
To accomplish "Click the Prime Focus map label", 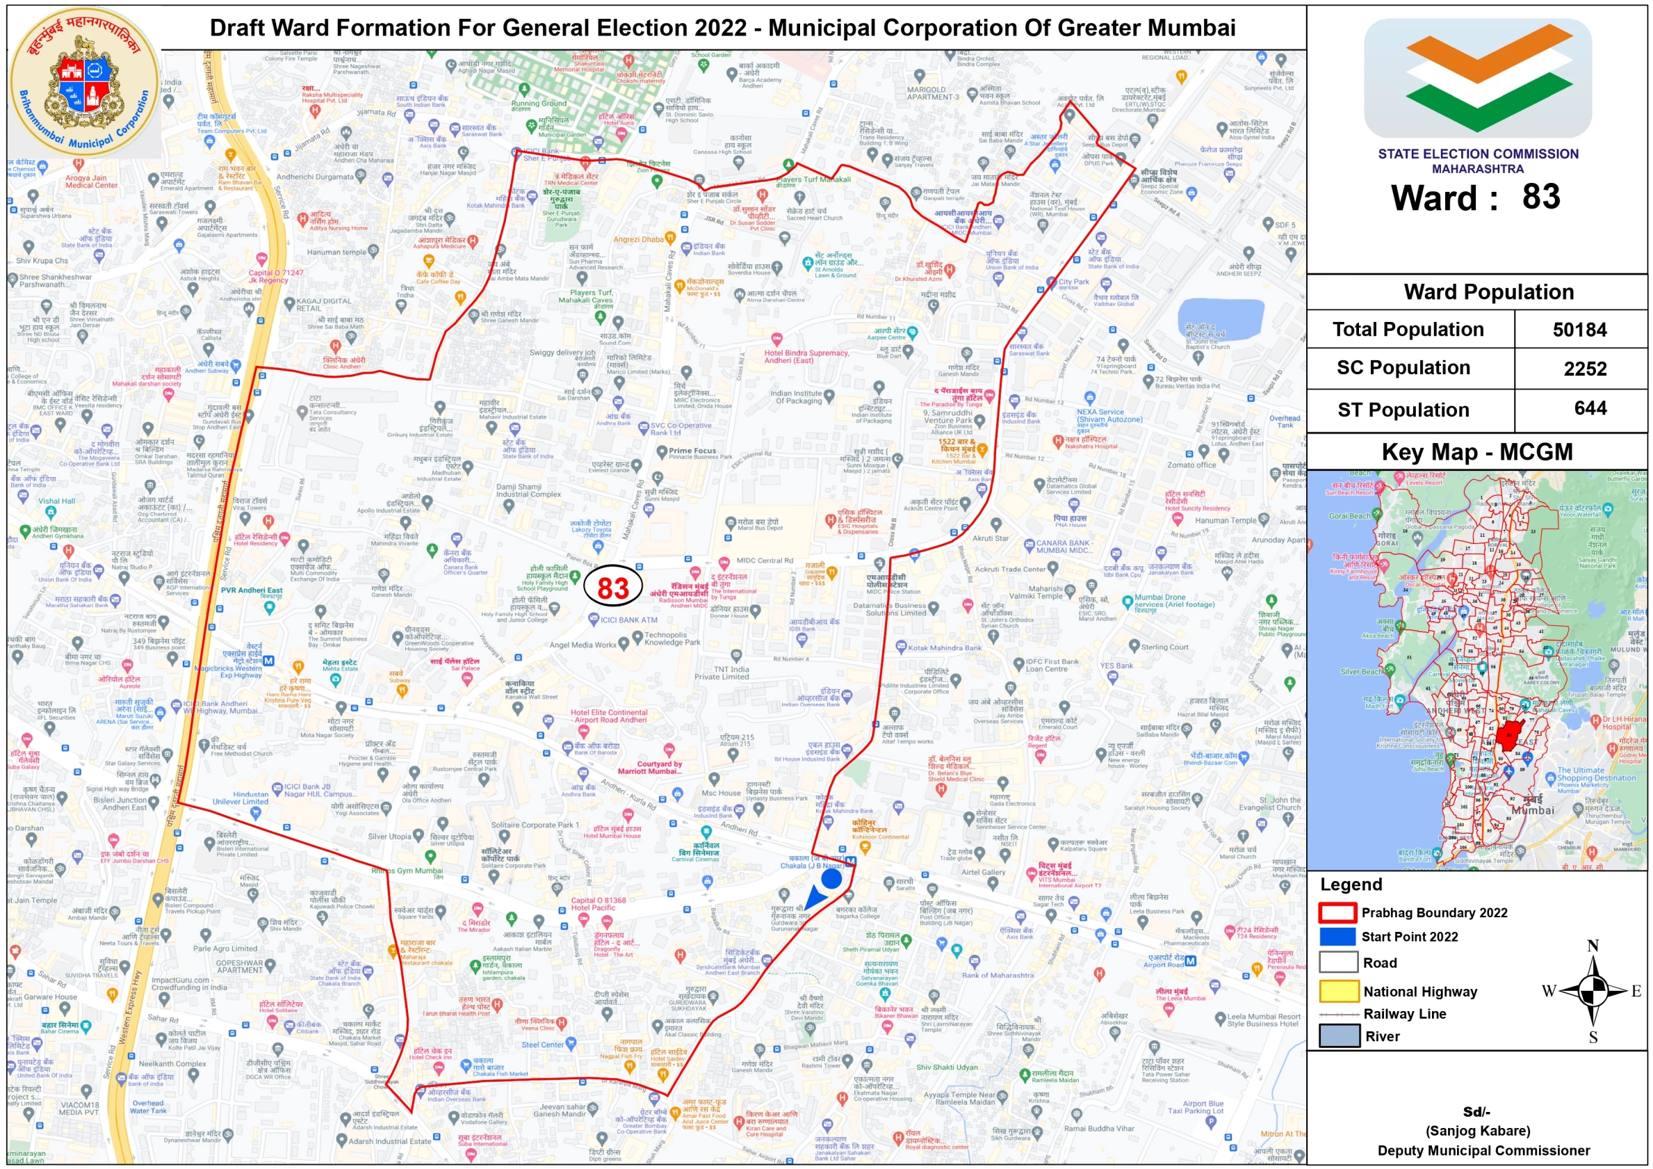I will tap(692, 451).
